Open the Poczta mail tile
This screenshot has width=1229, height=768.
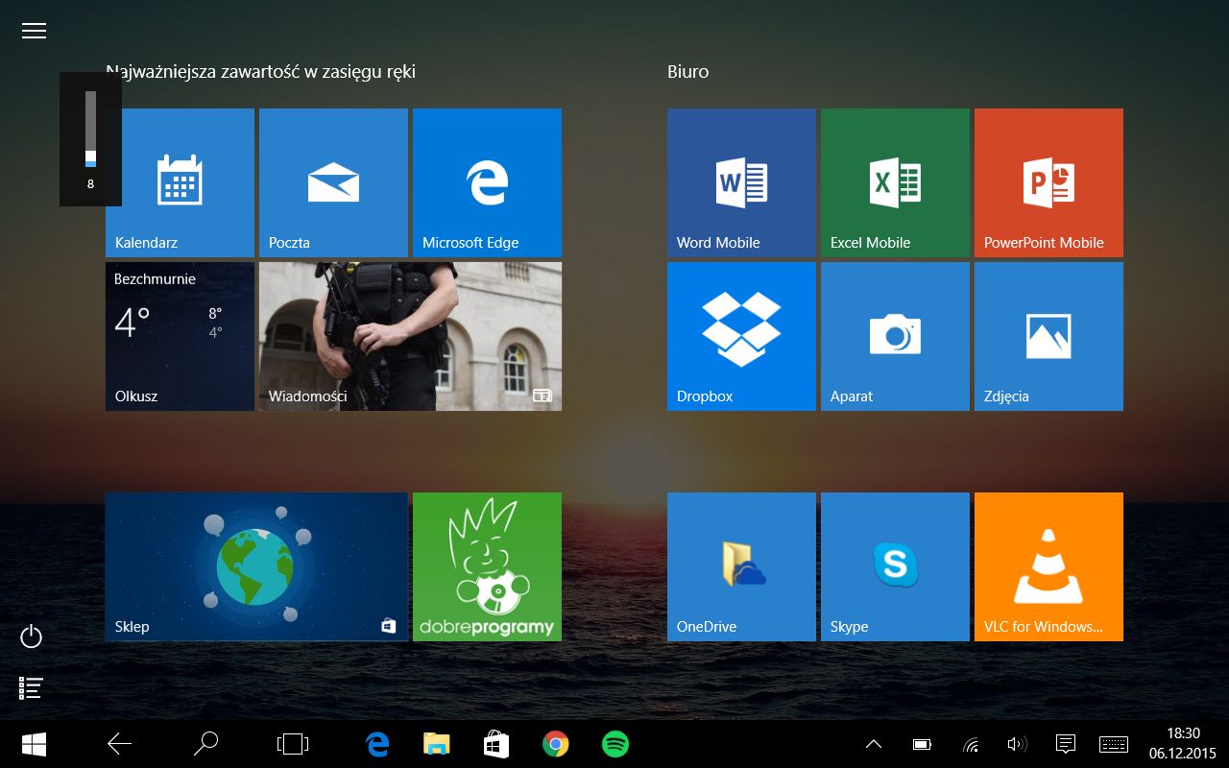pyautogui.click(x=333, y=182)
